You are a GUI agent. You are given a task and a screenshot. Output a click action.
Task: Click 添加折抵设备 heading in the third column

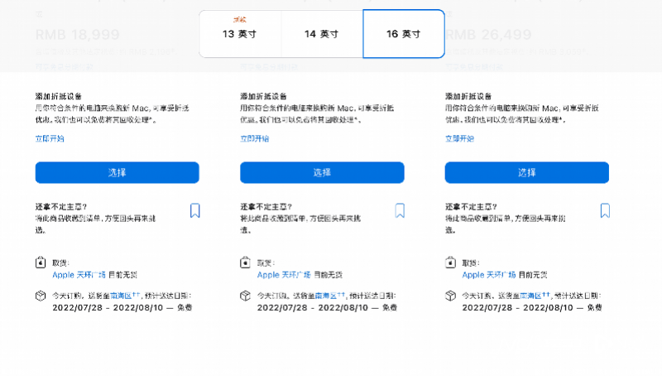click(468, 96)
